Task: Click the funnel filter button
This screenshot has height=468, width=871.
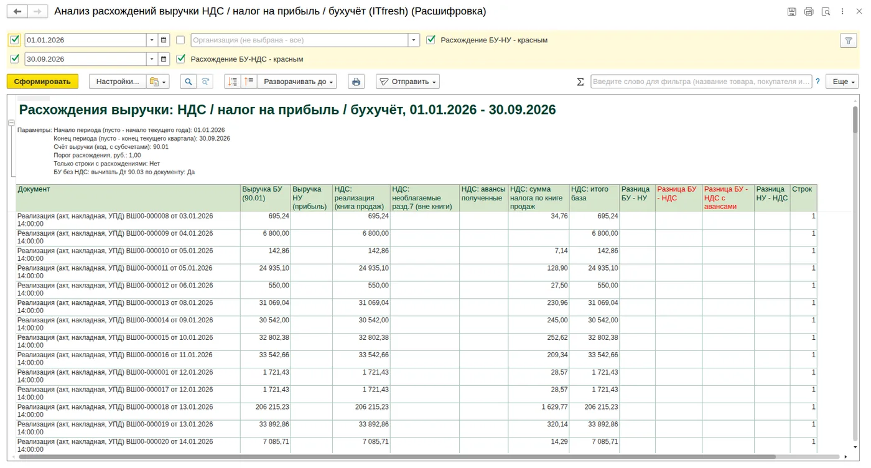Action: [849, 40]
